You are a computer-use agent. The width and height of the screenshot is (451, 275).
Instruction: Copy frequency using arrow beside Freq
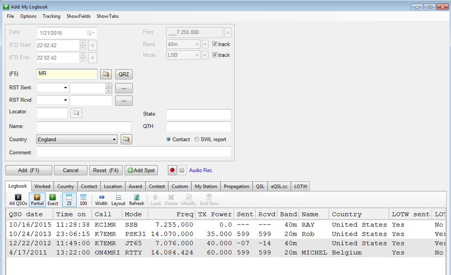click(228, 32)
